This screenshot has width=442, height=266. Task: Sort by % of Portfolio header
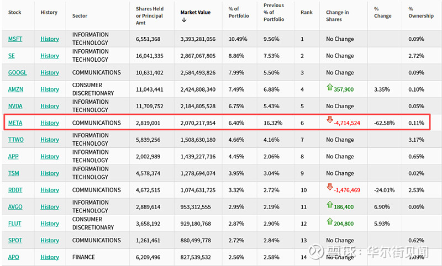click(239, 12)
